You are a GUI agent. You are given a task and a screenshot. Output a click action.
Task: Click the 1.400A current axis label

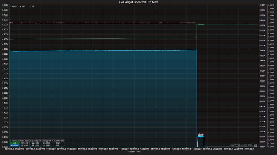(262, 5)
